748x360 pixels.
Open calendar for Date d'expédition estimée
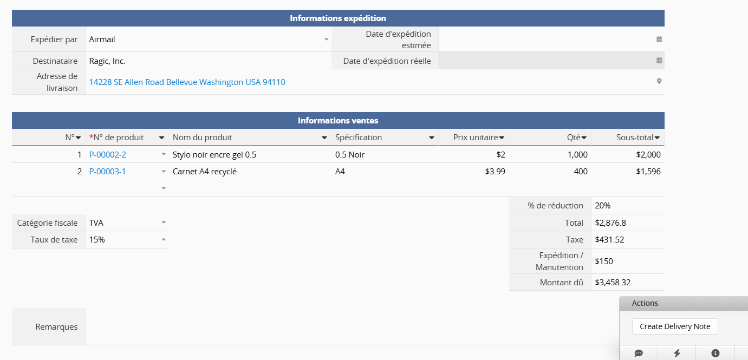click(x=659, y=40)
